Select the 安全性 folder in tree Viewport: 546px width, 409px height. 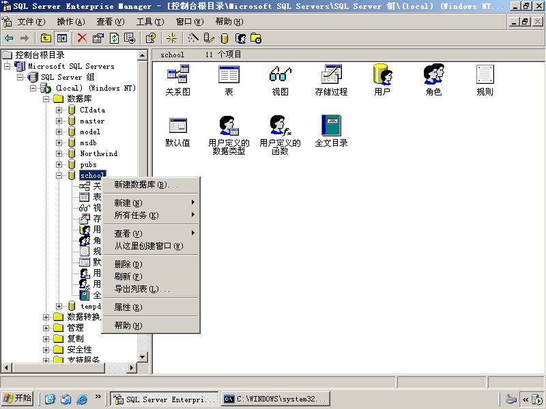click(79, 350)
